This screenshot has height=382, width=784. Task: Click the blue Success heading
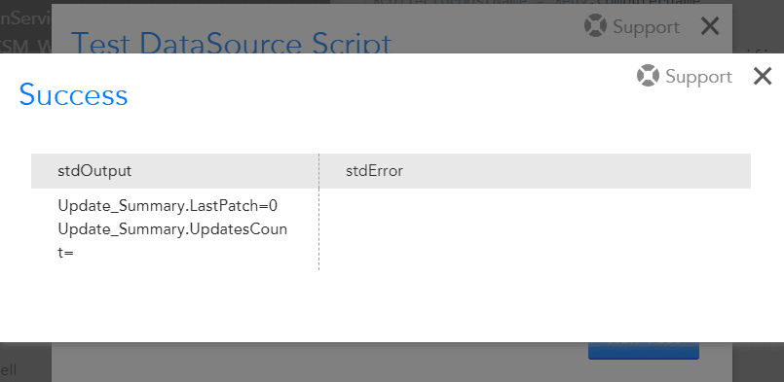tap(73, 94)
